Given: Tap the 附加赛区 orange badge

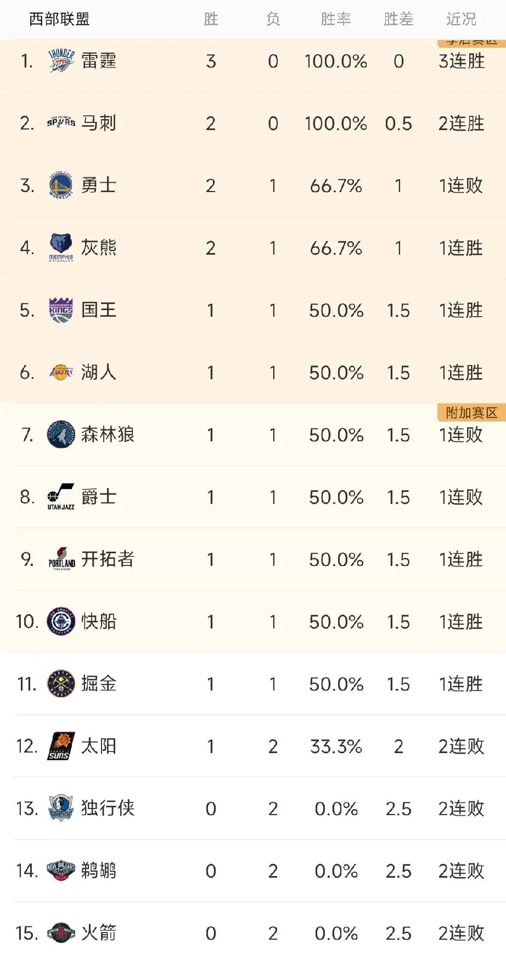Looking at the screenshot, I should point(471,413).
